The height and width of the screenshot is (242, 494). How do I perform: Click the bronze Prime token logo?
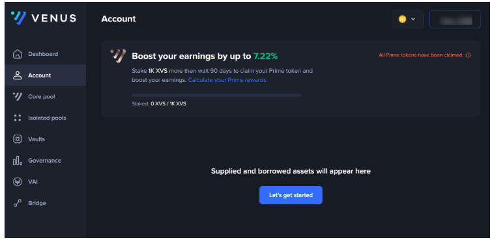118,56
